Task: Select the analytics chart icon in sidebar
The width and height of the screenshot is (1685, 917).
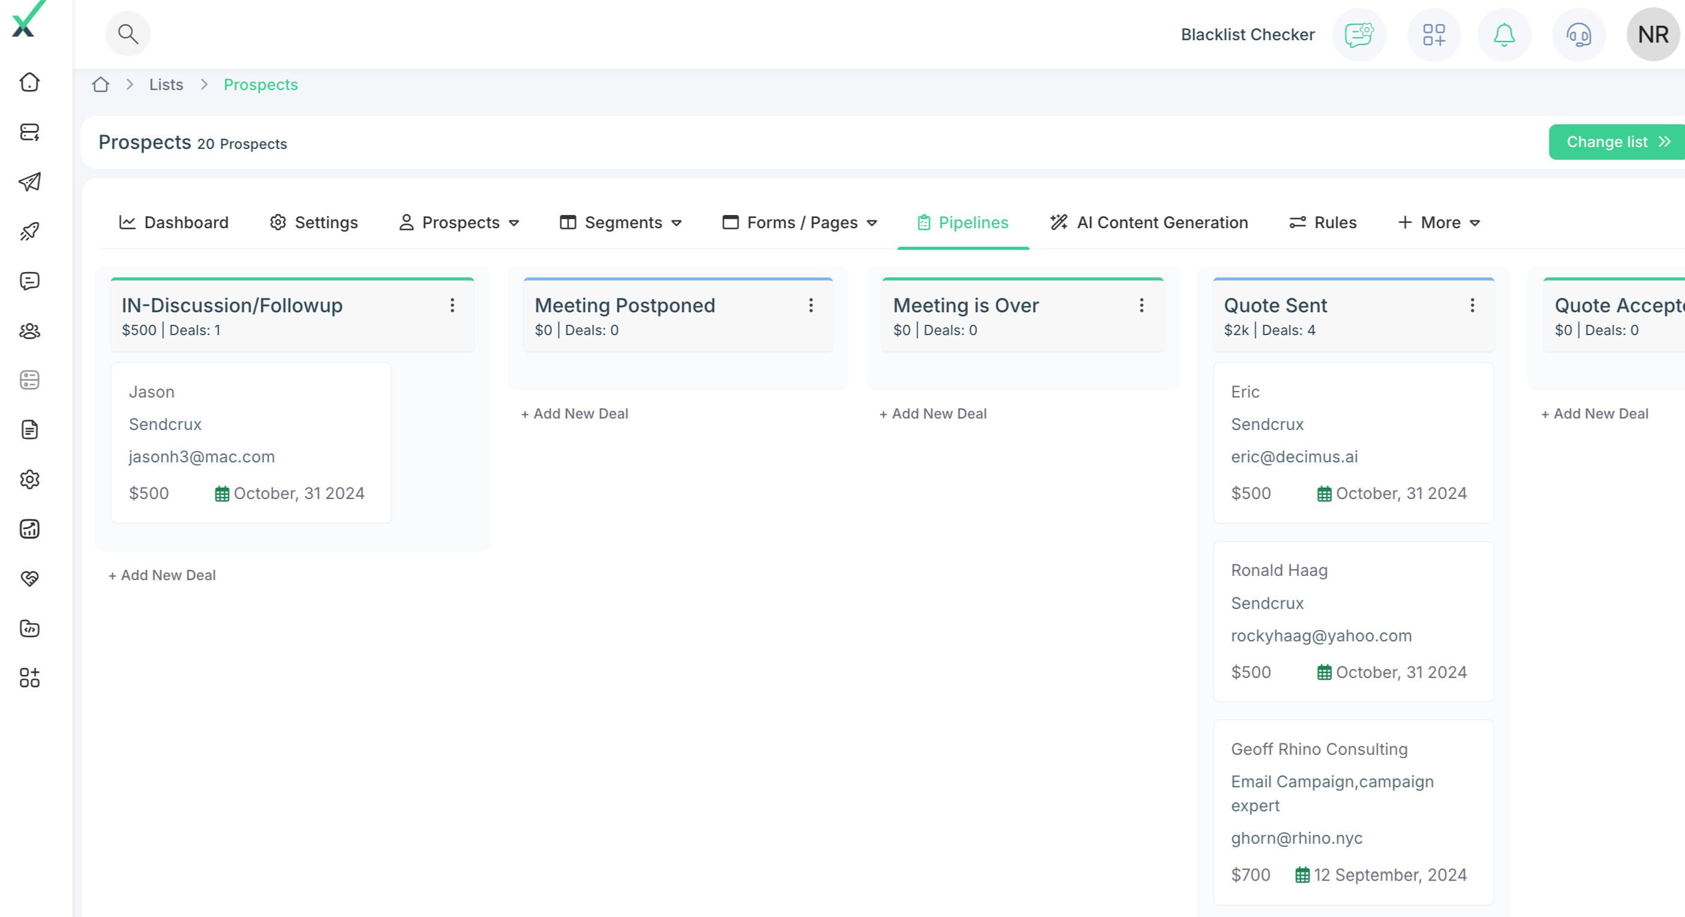Action: [x=29, y=529]
